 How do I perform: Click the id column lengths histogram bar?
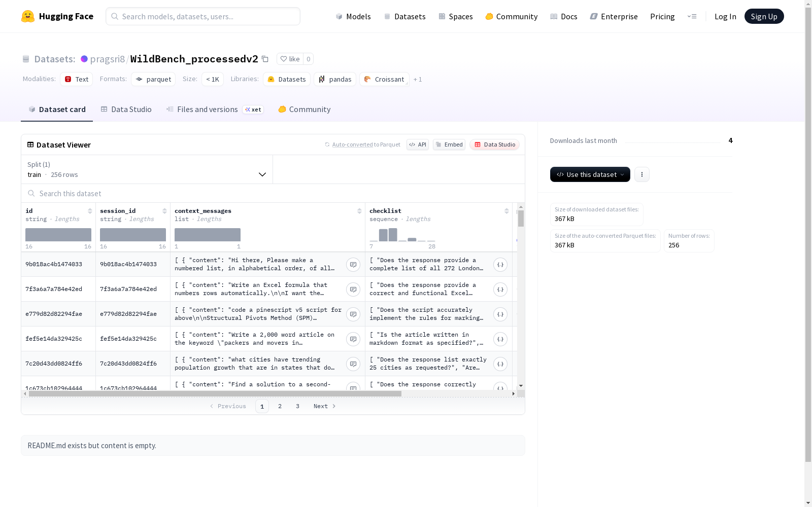pyautogui.click(x=58, y=235)
